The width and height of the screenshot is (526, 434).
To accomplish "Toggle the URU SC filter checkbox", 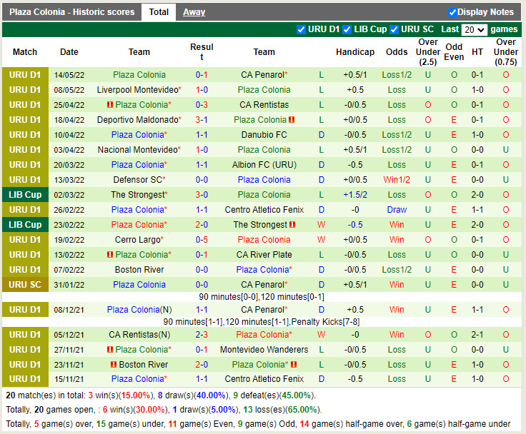I will [x=394, y=29].
